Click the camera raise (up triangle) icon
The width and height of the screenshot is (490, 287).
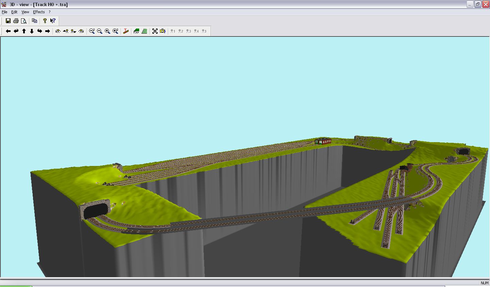(66, 31)
